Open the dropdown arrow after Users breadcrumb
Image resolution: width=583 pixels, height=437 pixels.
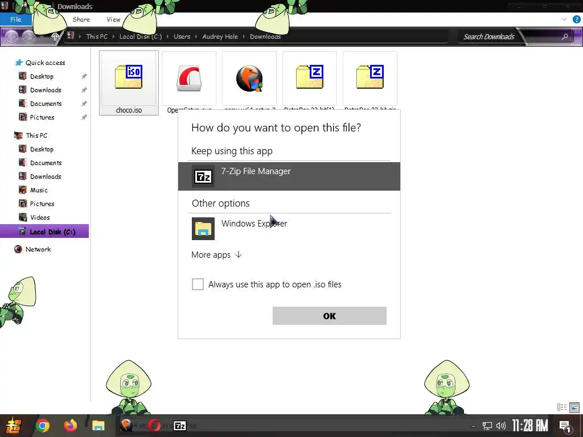[196, 36]
